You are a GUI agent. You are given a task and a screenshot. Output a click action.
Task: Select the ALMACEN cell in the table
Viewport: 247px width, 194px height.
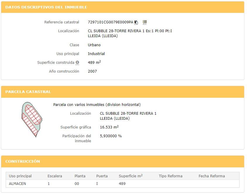click(18, 183)
